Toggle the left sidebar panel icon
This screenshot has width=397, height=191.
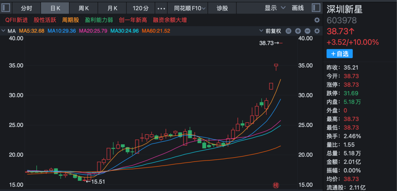(6, 8)
